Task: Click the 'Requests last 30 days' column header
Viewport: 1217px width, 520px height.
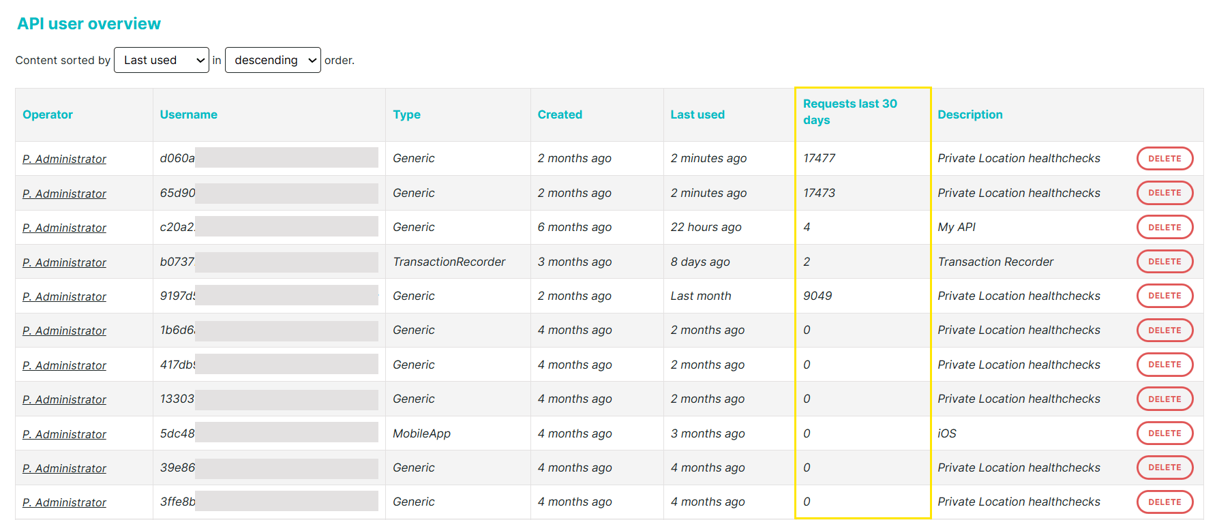Action: point(850,112)
